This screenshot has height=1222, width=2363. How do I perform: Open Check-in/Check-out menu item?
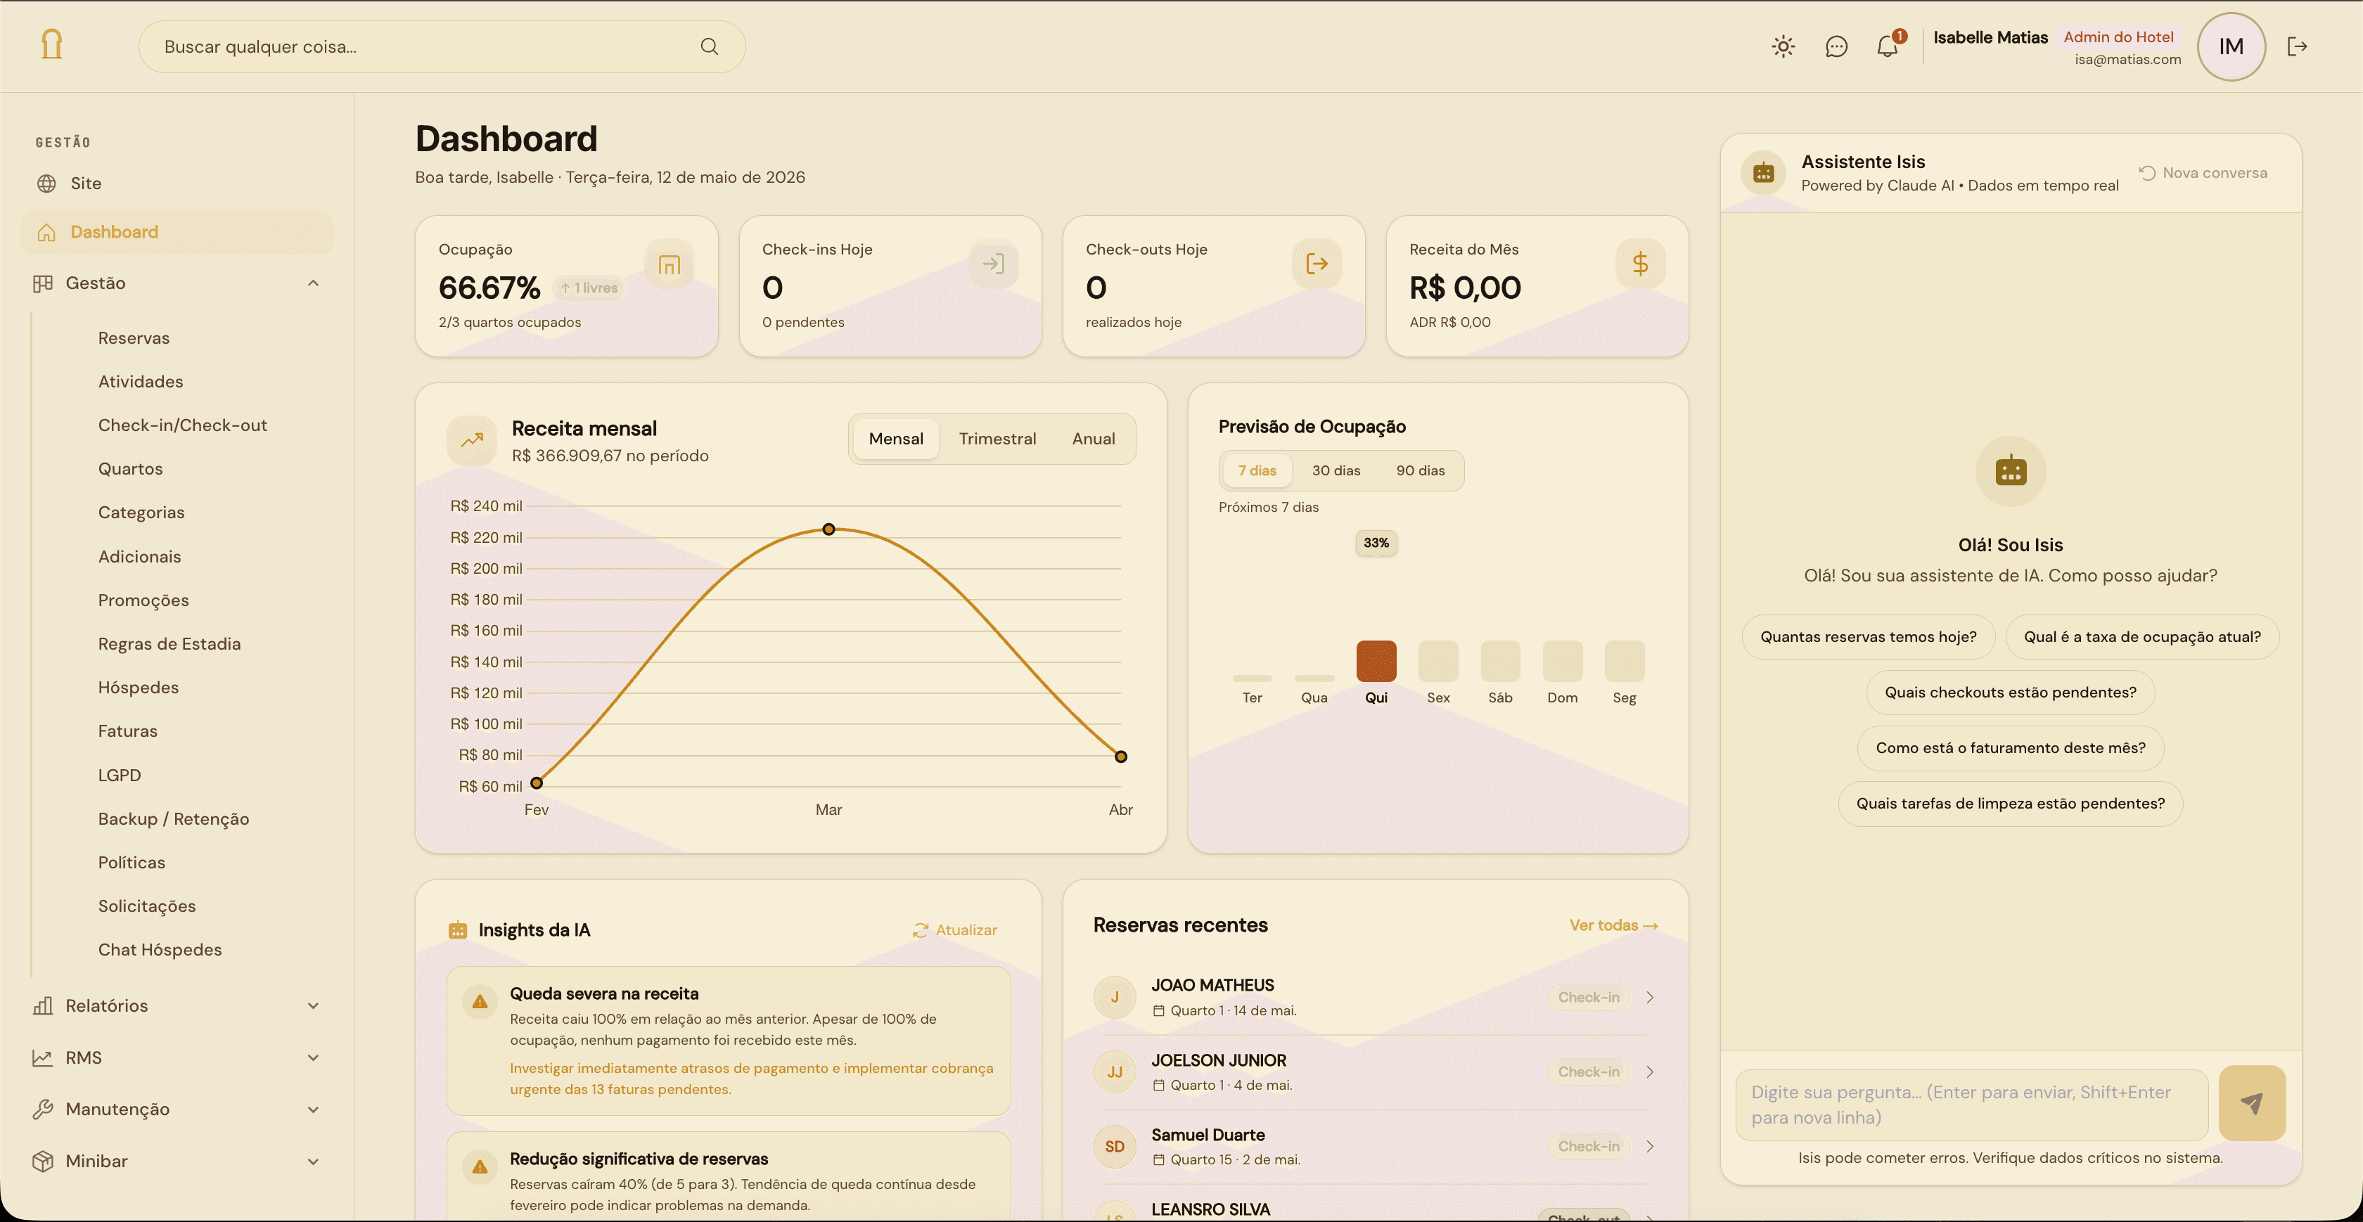click(x=183, y=425)
